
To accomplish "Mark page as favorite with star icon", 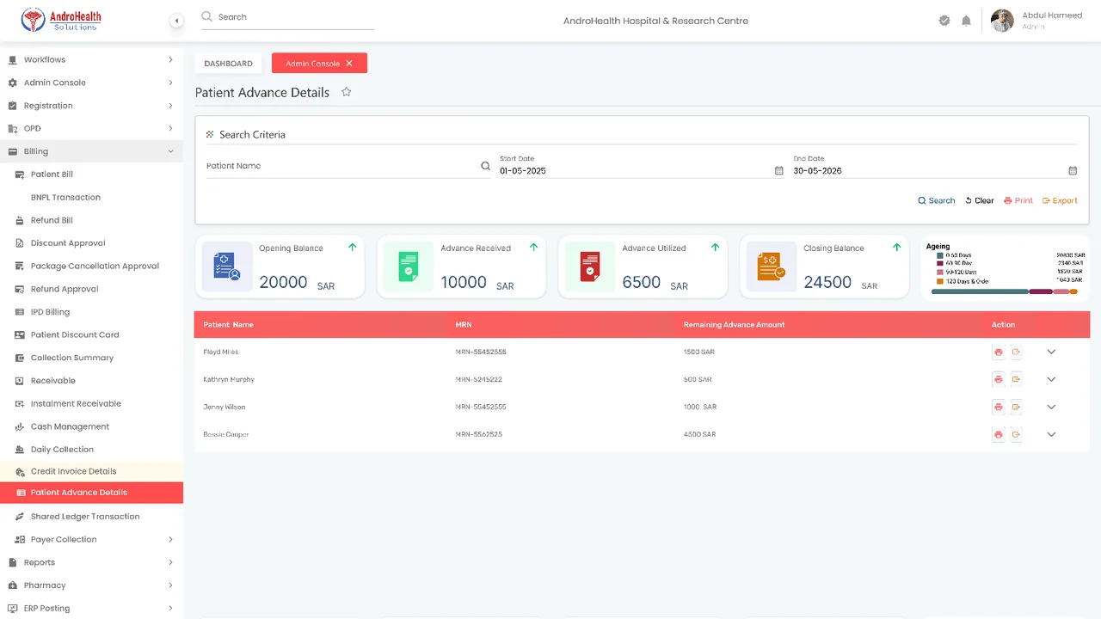I will pyautogui.click(x=347, y=92).
